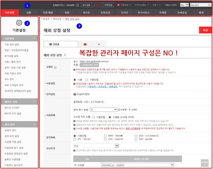The height and width of the screenshot is (169, 213).
Task: Select USD - U.S Dollar reference currency
Action: [136, 136]
